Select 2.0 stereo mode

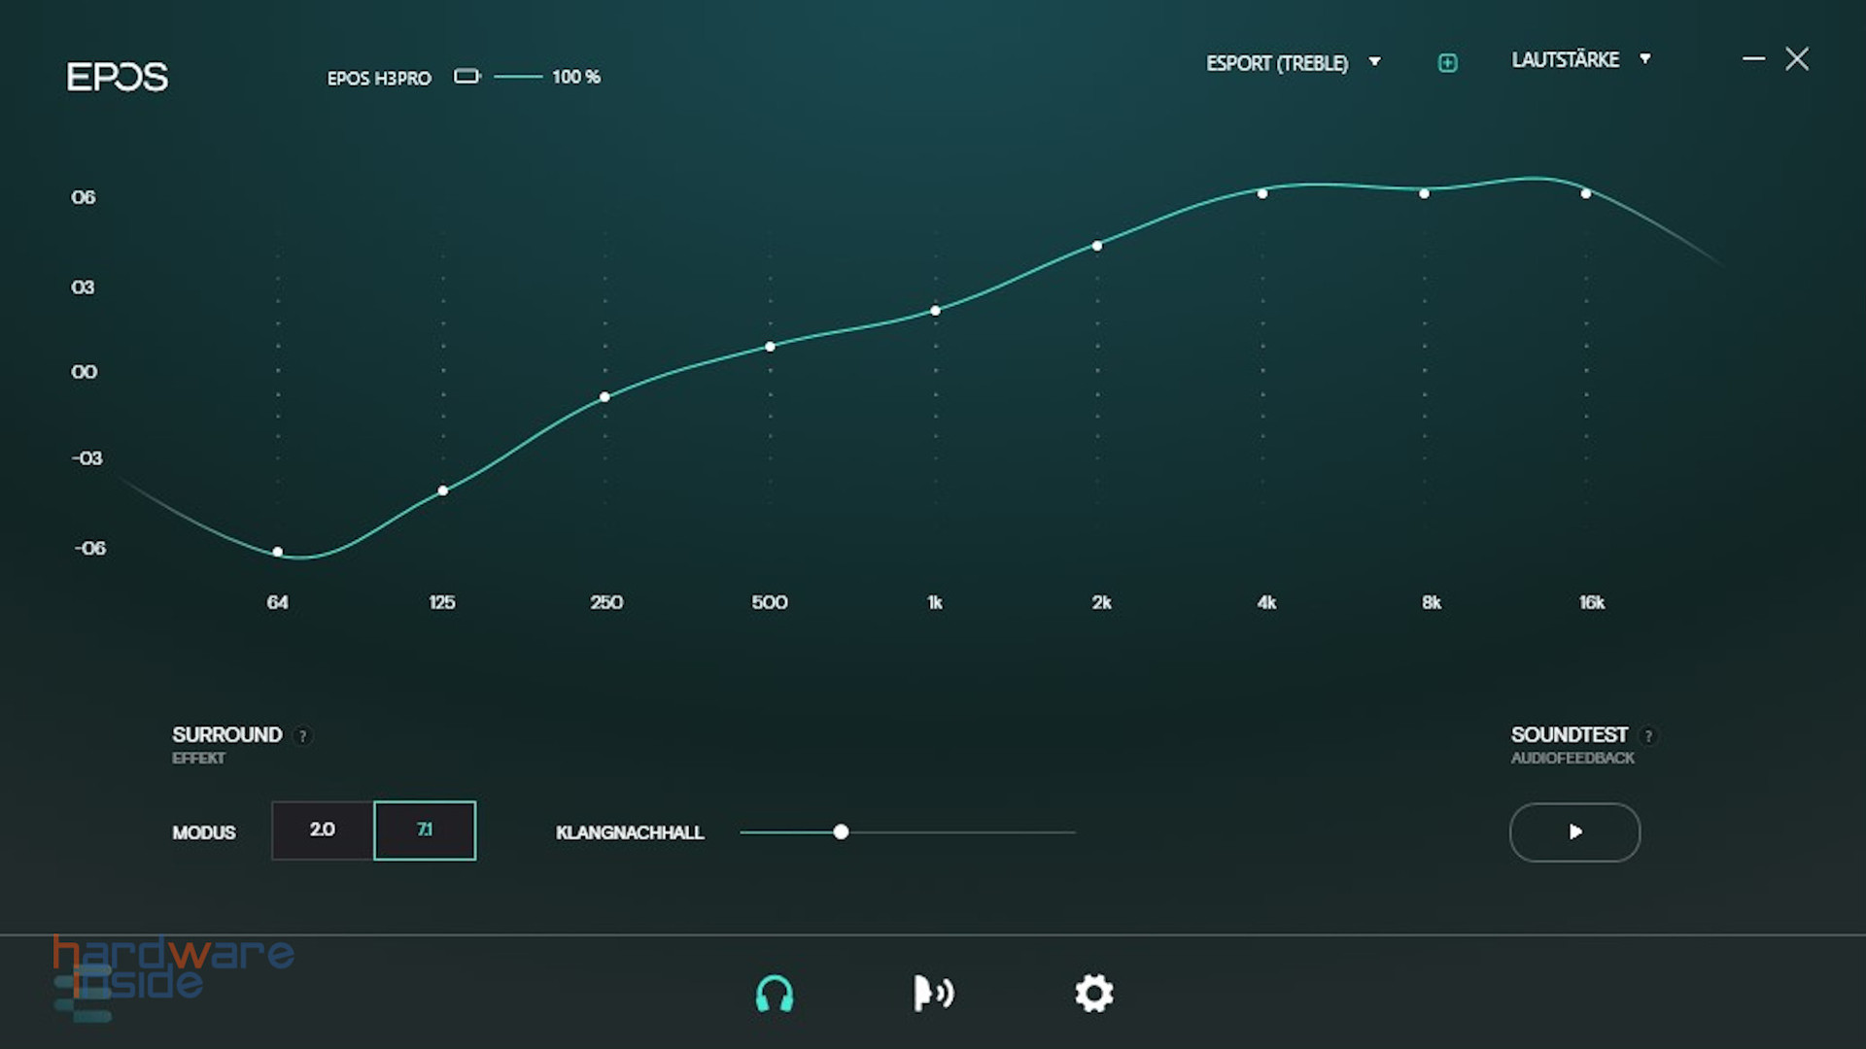[x=322, y=830]
